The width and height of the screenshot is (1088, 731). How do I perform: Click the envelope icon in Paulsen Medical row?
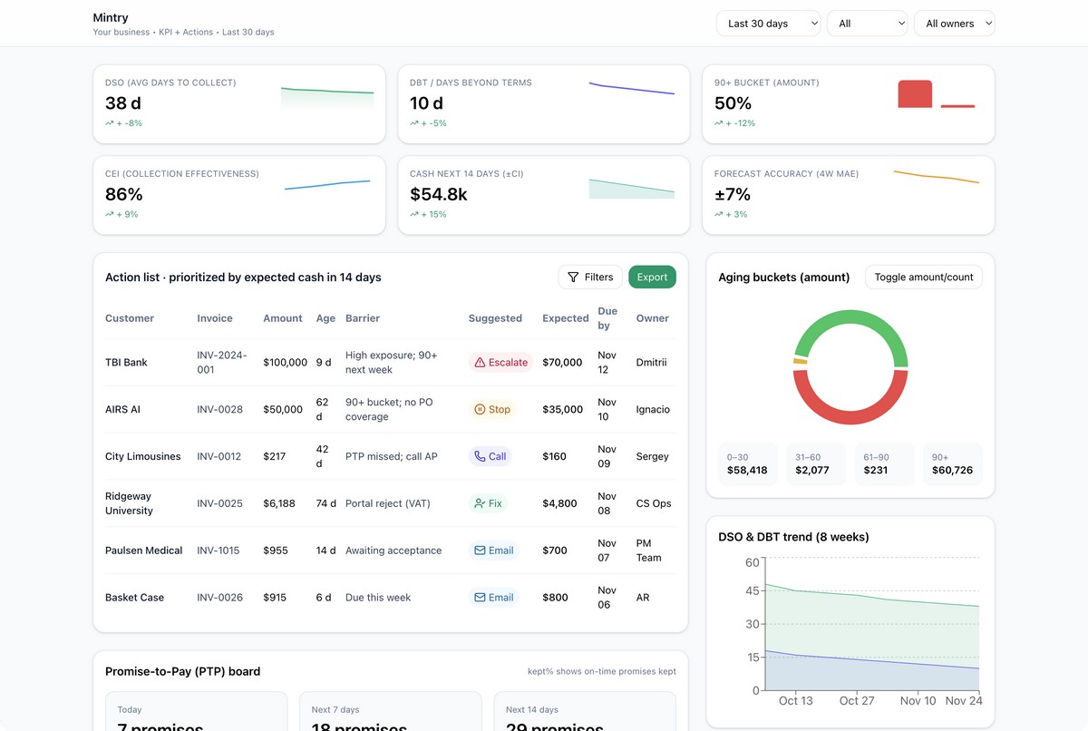[x=481, y=551]
